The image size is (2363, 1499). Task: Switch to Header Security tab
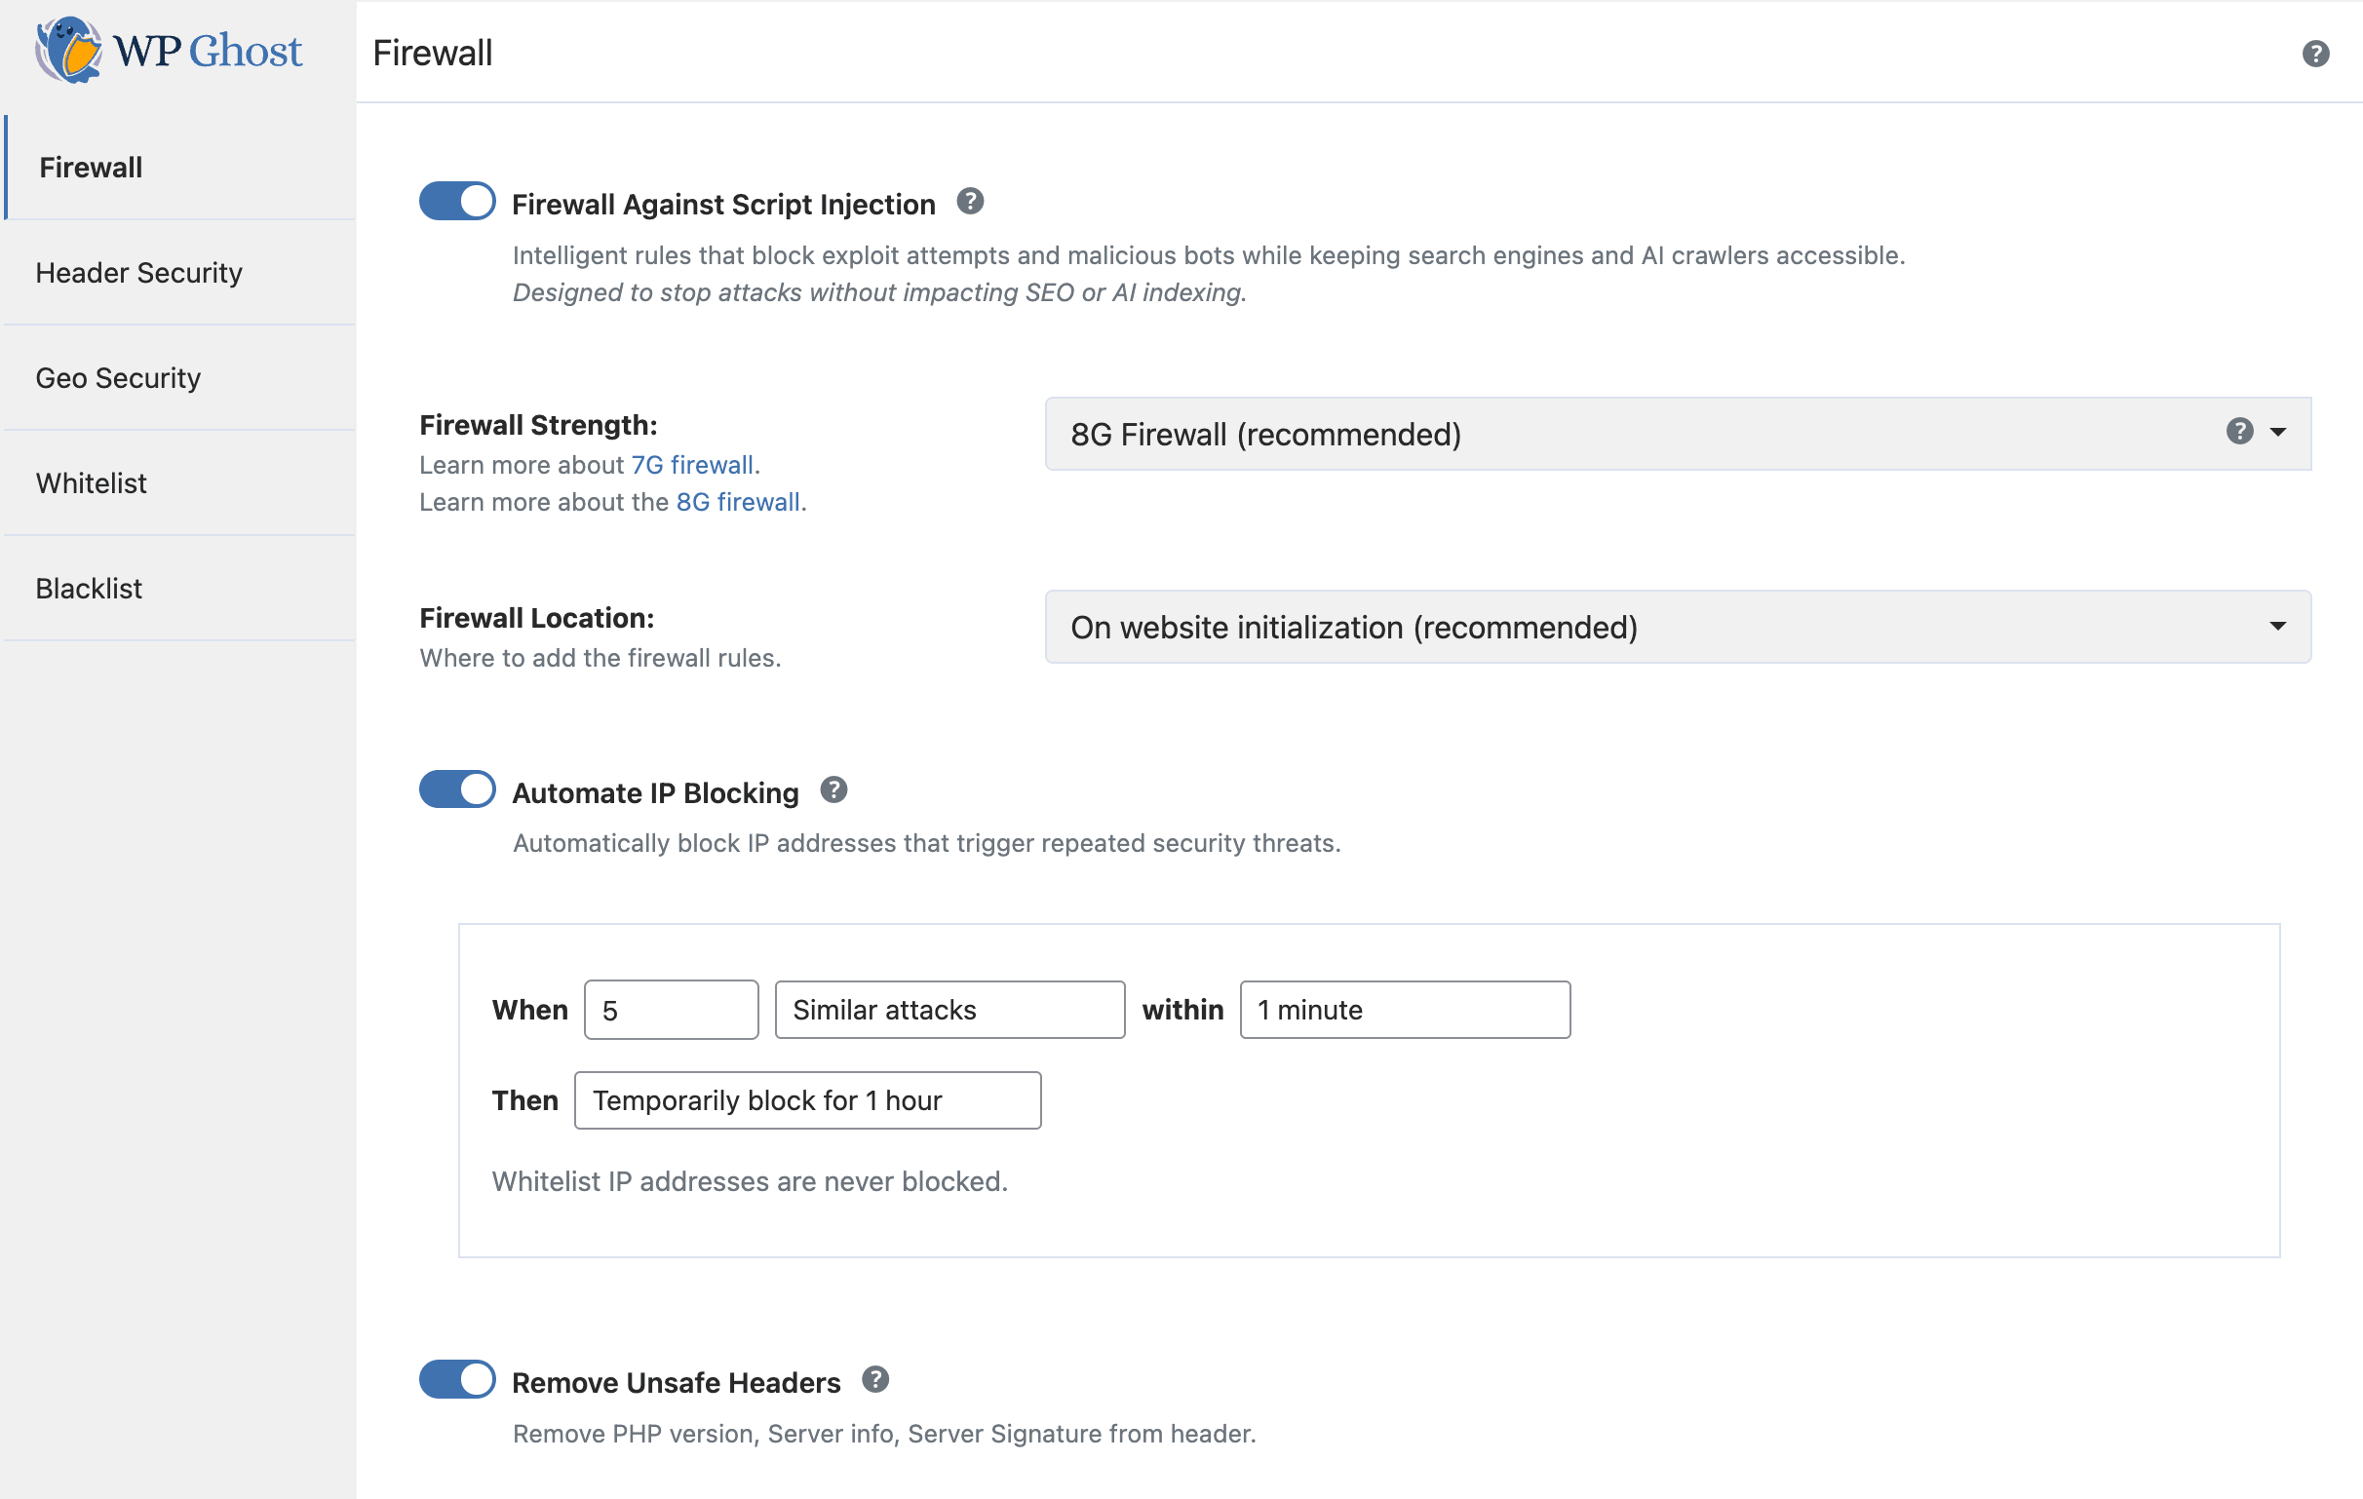pyautogui.click(x=138, y=273)
